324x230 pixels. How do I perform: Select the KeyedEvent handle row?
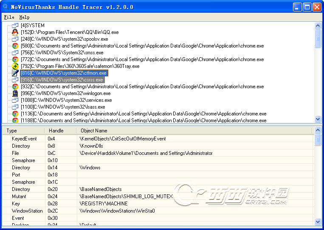tap(158, 139)
